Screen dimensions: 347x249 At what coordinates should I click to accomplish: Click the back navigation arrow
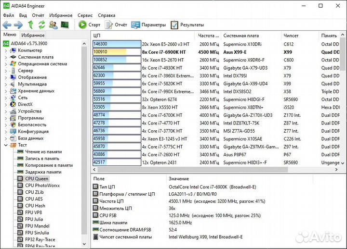click(x=7, y=25)
